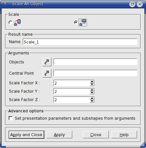Click the Apply and Close button
Screen dimensions: 146x148
(26, 134)
